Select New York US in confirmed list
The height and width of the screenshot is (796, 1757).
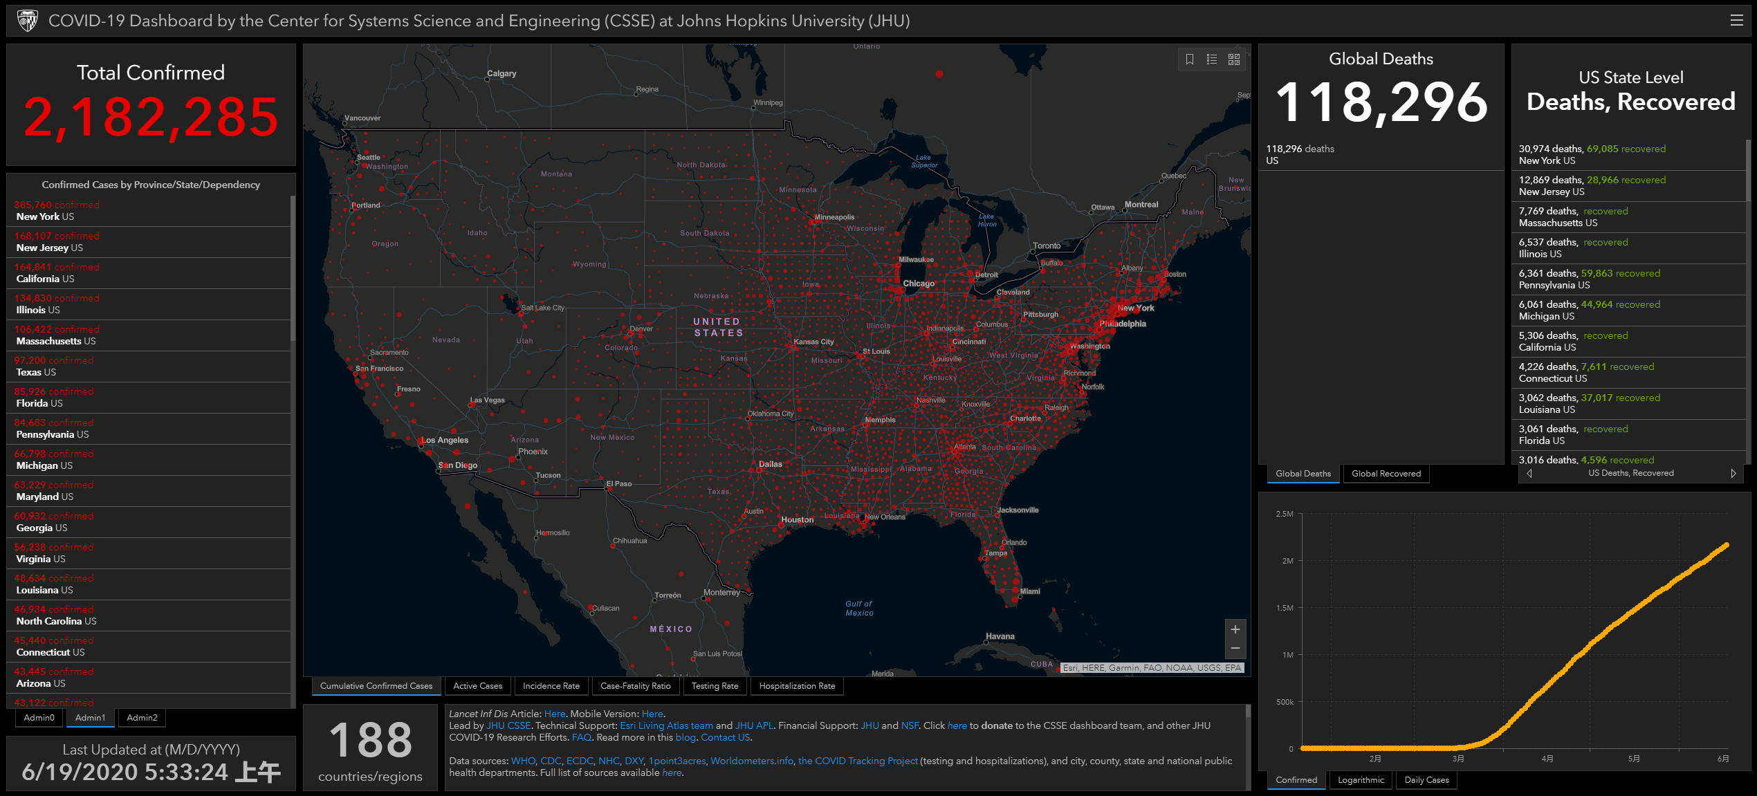45,216
